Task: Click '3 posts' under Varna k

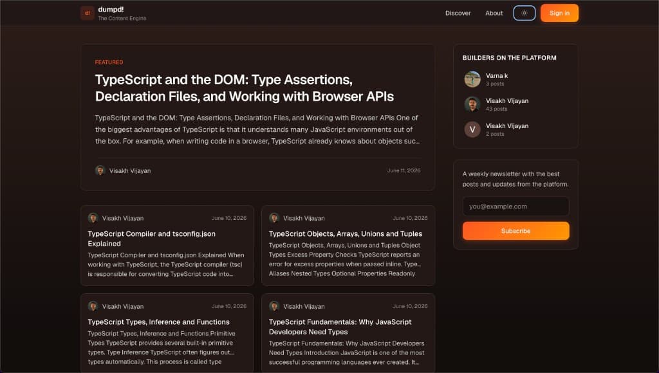Action: [495, 84]
